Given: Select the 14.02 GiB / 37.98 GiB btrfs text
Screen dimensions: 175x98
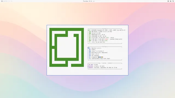Looking at the screenshot, I should (103, 38).
